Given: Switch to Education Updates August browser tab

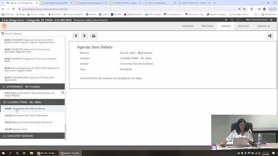Looking at the screenshot, I should coord(91,3).
